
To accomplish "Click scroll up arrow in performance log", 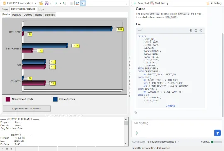I will [126, 119].
